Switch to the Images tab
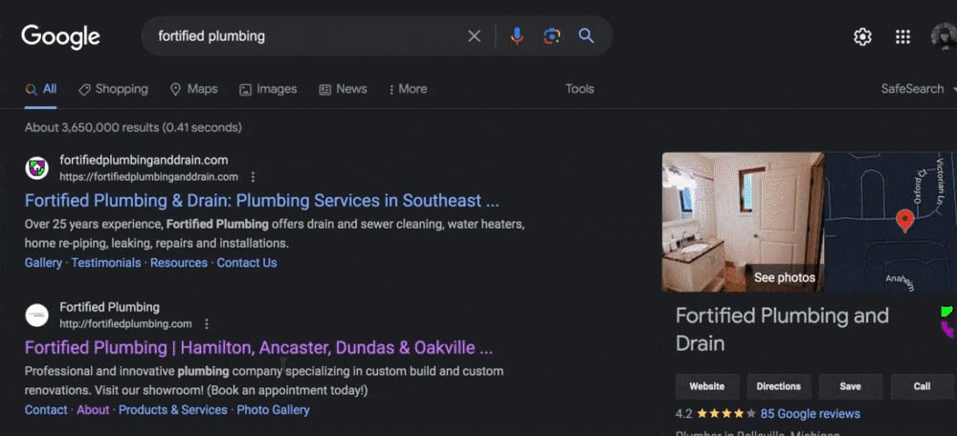This screenshot has width=957, height=436. (x=268, y=89)
